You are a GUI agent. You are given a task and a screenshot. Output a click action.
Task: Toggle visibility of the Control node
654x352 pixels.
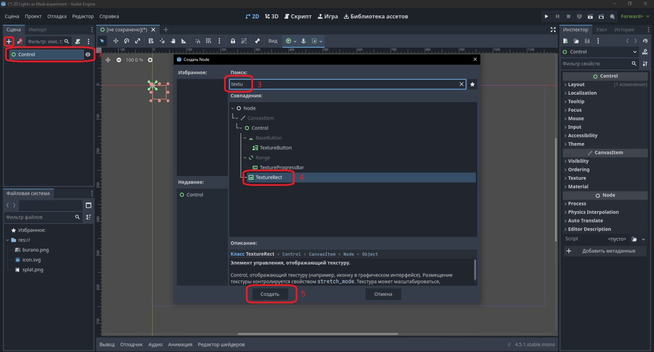pos(88,54)
